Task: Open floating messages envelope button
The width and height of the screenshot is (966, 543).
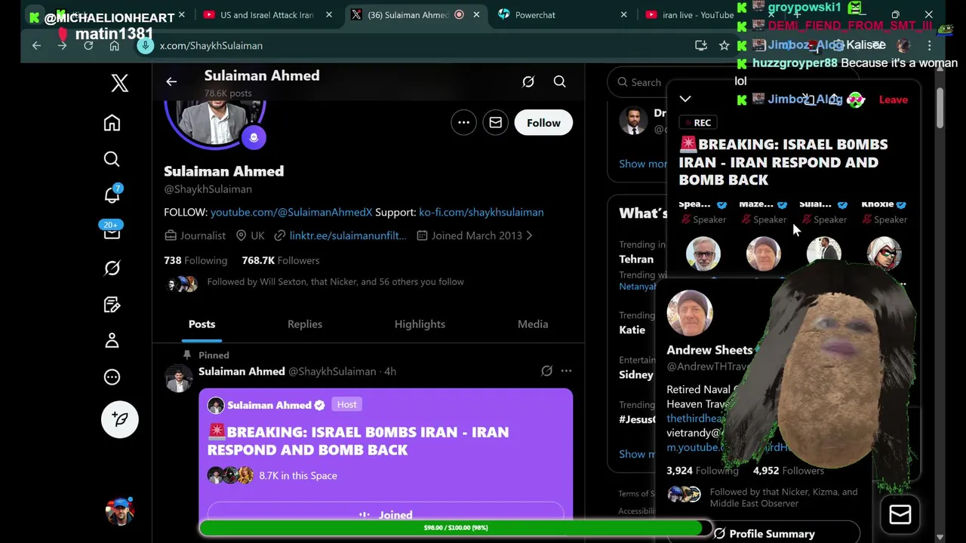Action: 900,514
